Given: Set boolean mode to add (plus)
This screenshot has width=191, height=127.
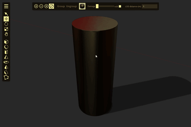Looking at the screenshot, I should click(x=36, y=6).
